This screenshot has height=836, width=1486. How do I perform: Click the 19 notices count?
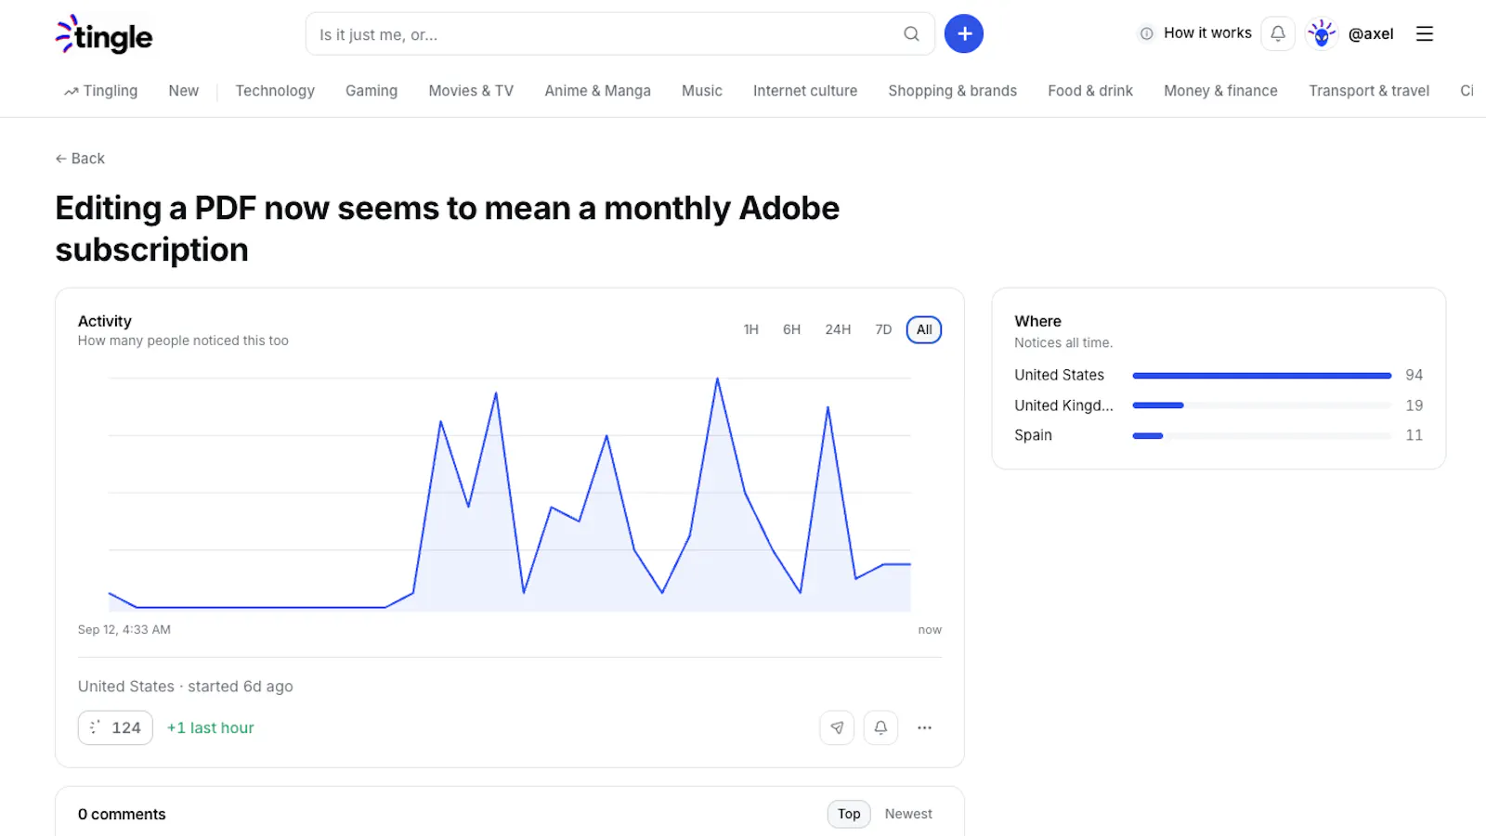pyautogui.click(x=1414, y=405)
